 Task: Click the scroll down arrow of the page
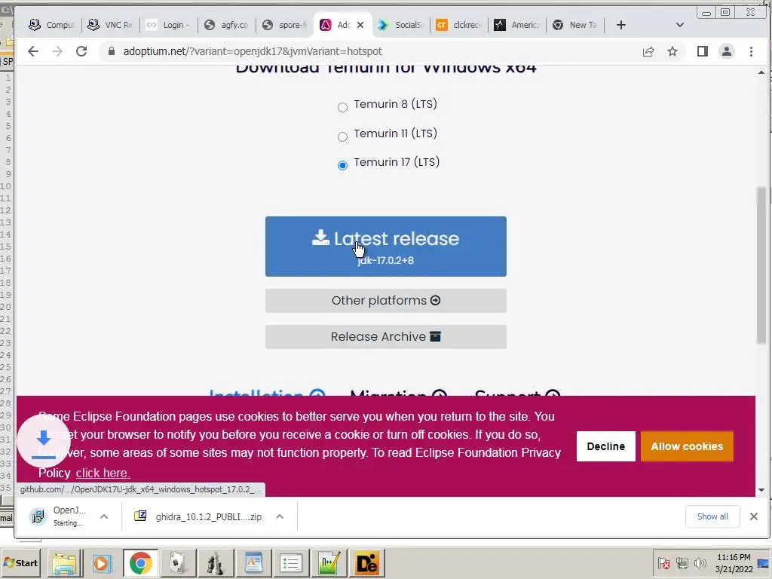tap(761, 490)
